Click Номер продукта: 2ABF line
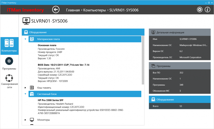 tap(50, 52)
